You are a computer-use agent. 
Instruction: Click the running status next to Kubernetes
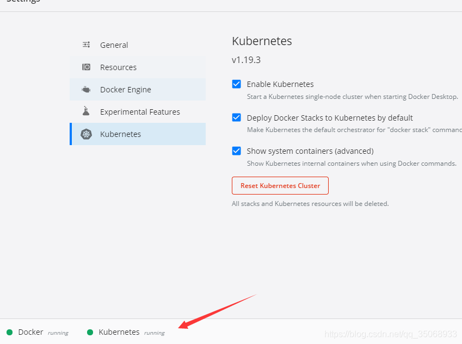click(155, 333)
